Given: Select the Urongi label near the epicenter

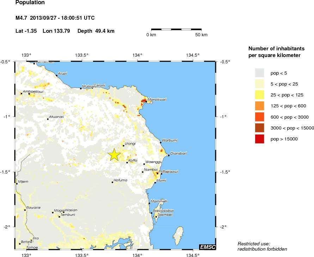Looking at the screenshot, I should (x=130, y=144).
